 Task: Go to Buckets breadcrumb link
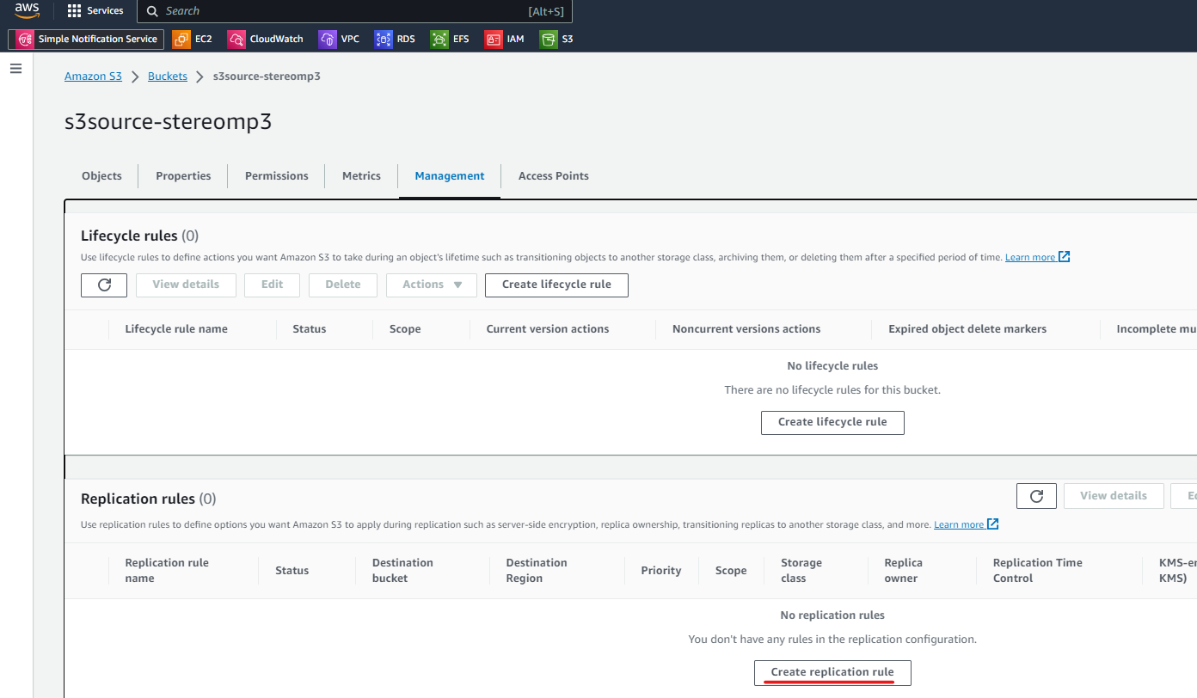tap(168, 77)
